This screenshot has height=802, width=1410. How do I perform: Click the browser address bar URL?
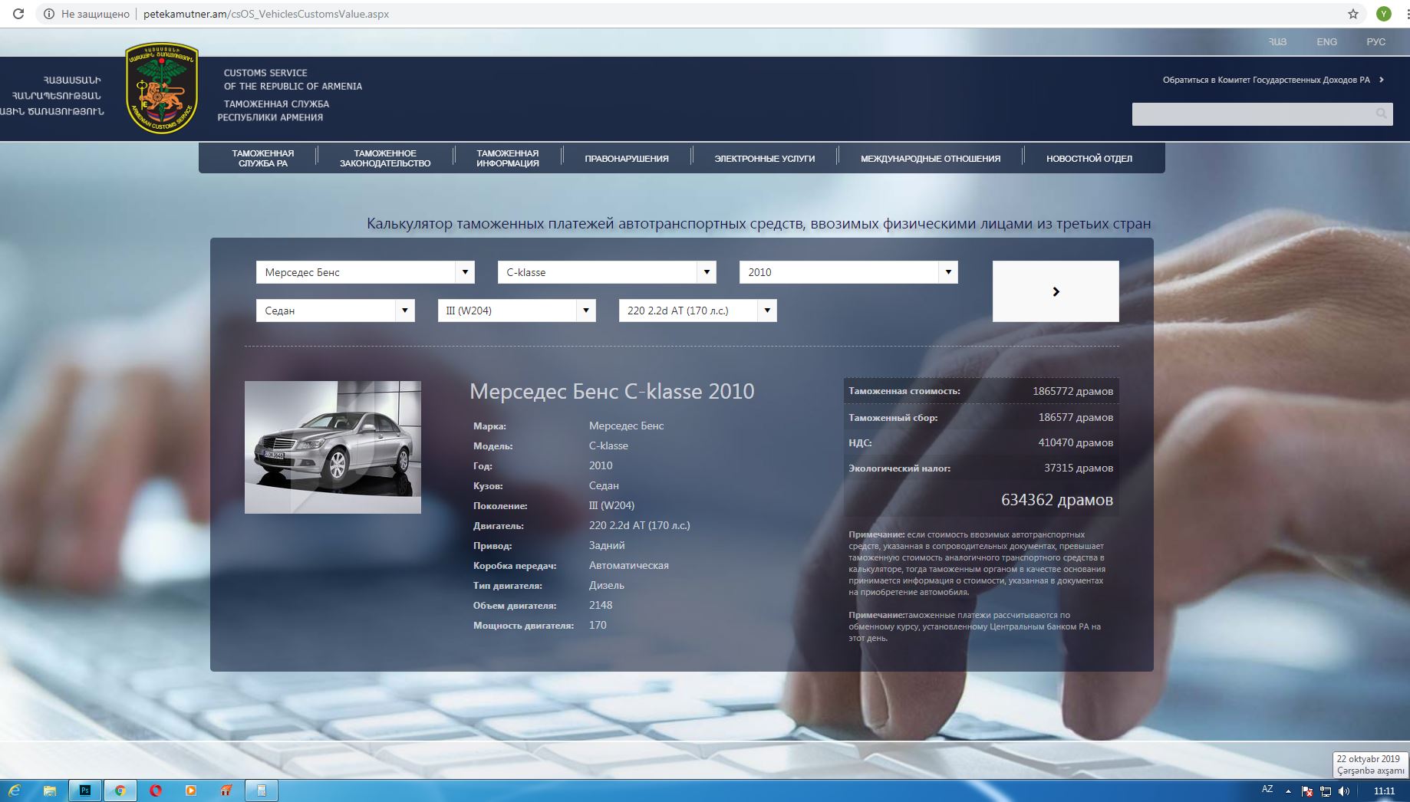pos(266,14)
